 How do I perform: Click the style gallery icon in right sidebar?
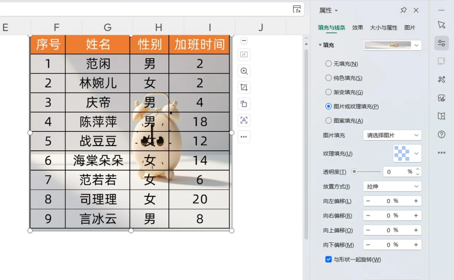pos(441,98)
